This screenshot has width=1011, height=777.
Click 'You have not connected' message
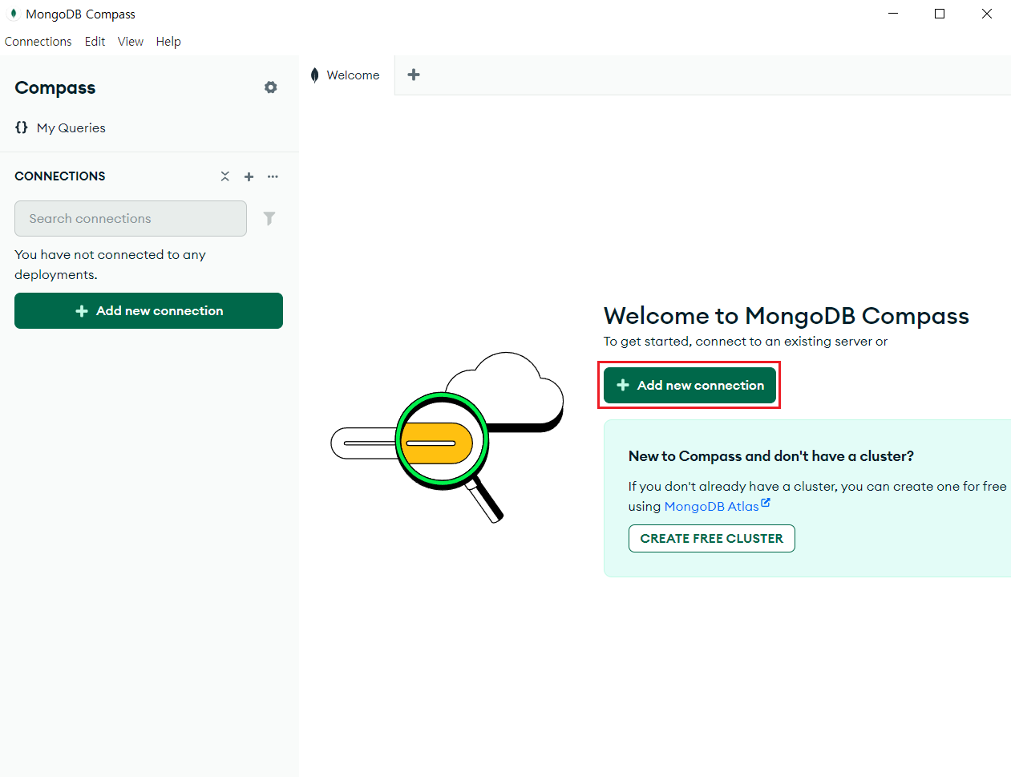click(111, 265)
